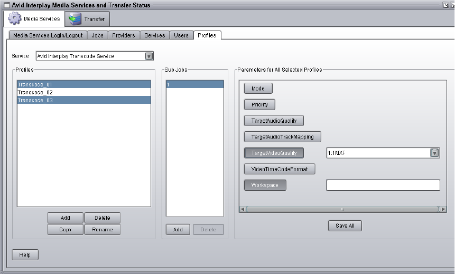
Task: Add a new profile with Add button
Action: tap(66, 218)
